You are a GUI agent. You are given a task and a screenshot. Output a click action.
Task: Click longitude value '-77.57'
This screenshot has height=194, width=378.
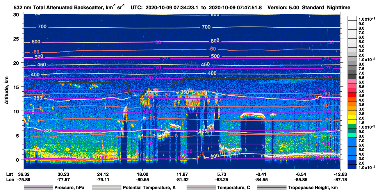coord(63,179)
